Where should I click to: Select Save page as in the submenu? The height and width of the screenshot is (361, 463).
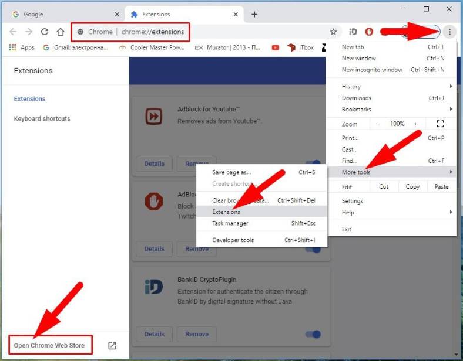point(261,172)
